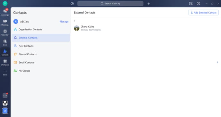Open the chat bubble with red dot
Viewport: 221px width, 117px height.
point(5,95)
